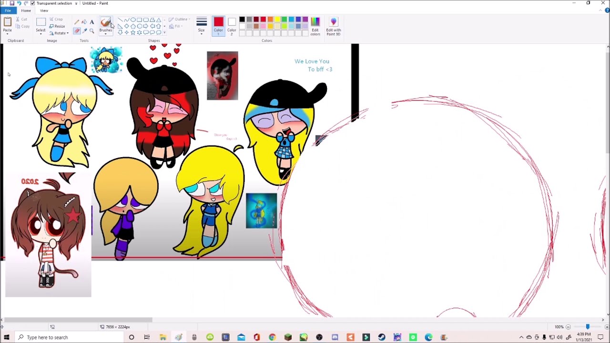Viewport: 610px width, 343px height.
Task: Expand the Brushes dropdown arrow
Action: coord(106,34)
